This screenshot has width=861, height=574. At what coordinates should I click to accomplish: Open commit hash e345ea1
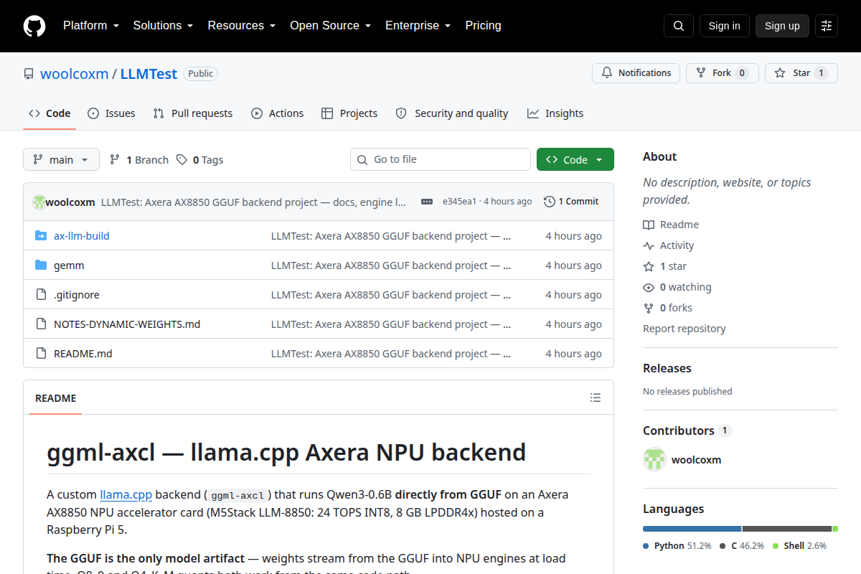[x=459, y=202]
